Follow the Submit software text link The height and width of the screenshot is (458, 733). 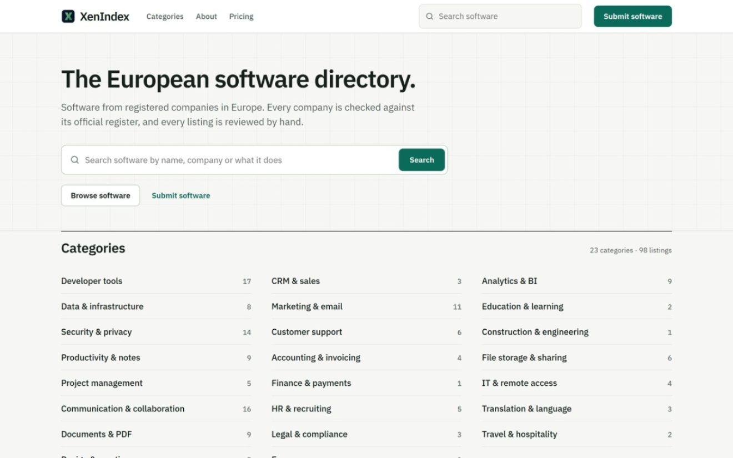tap(181, 195)
